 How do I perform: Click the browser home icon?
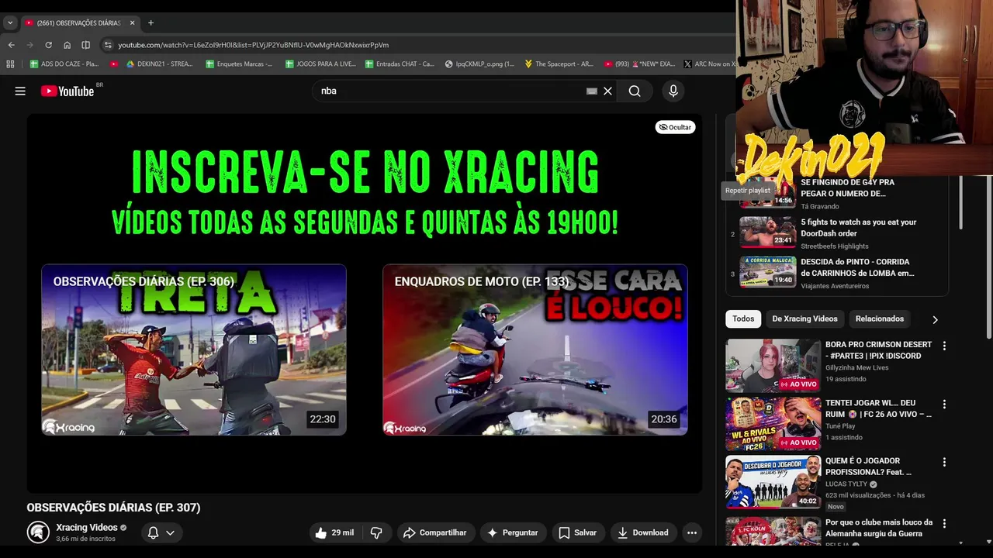(x=67, y=45)
